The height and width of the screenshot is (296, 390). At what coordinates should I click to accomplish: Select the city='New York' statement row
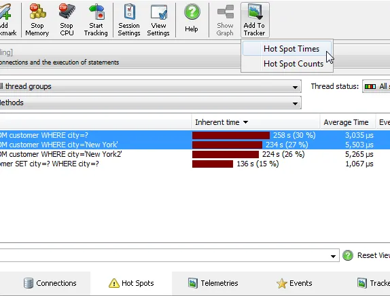195,145
